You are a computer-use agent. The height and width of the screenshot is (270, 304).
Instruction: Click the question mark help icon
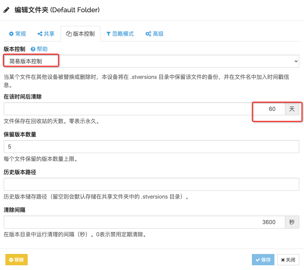pyautogui.click(x=33, y=49)
